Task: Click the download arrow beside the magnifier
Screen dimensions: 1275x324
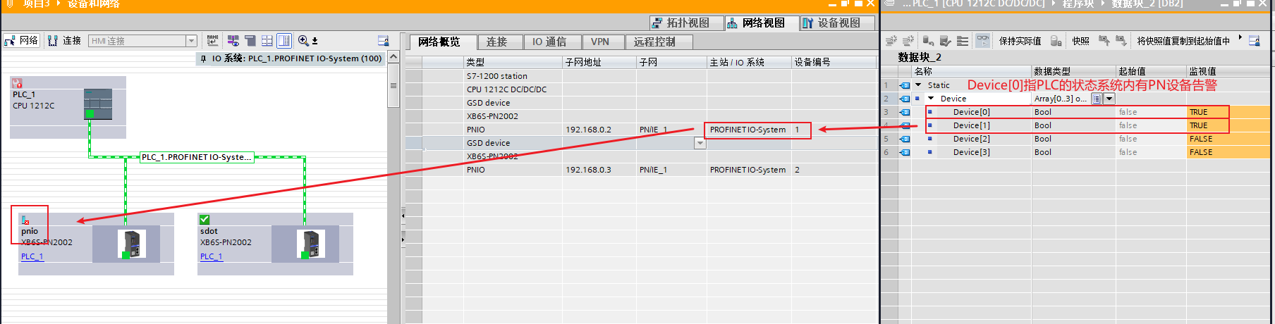Action: (315, 41)
